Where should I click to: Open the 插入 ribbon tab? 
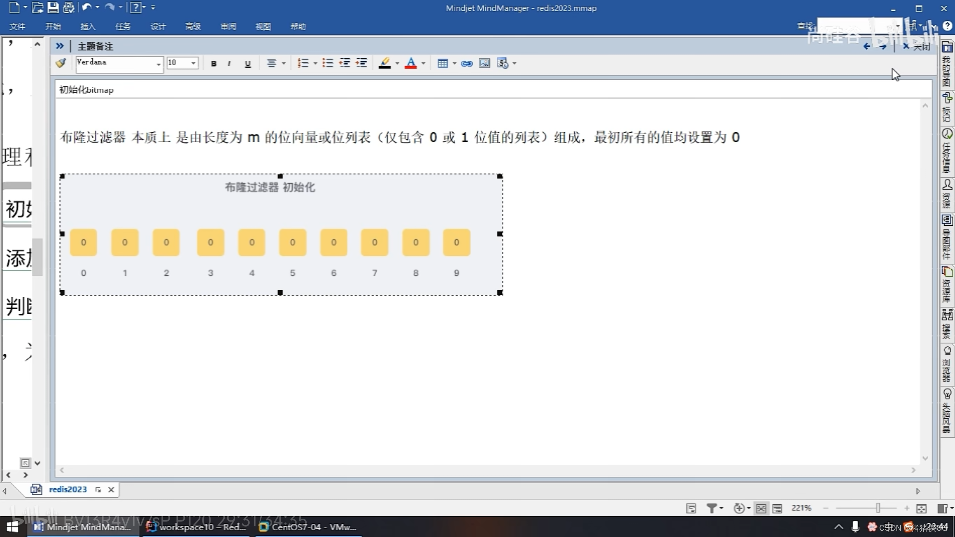pos(87,26)
